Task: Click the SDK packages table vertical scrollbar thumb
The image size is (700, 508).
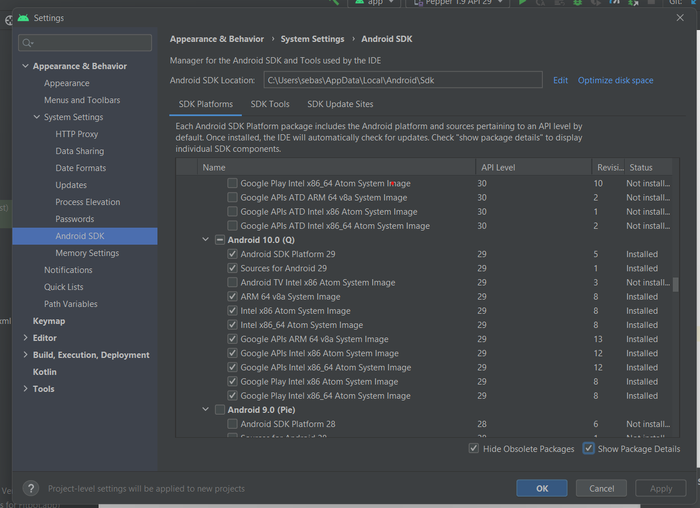Action: (x=676, y=284)
